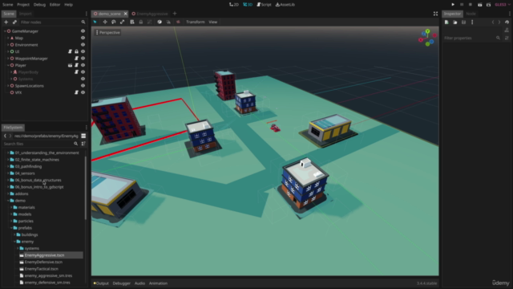Open Inspector object history icon

[x=507, y=22]
